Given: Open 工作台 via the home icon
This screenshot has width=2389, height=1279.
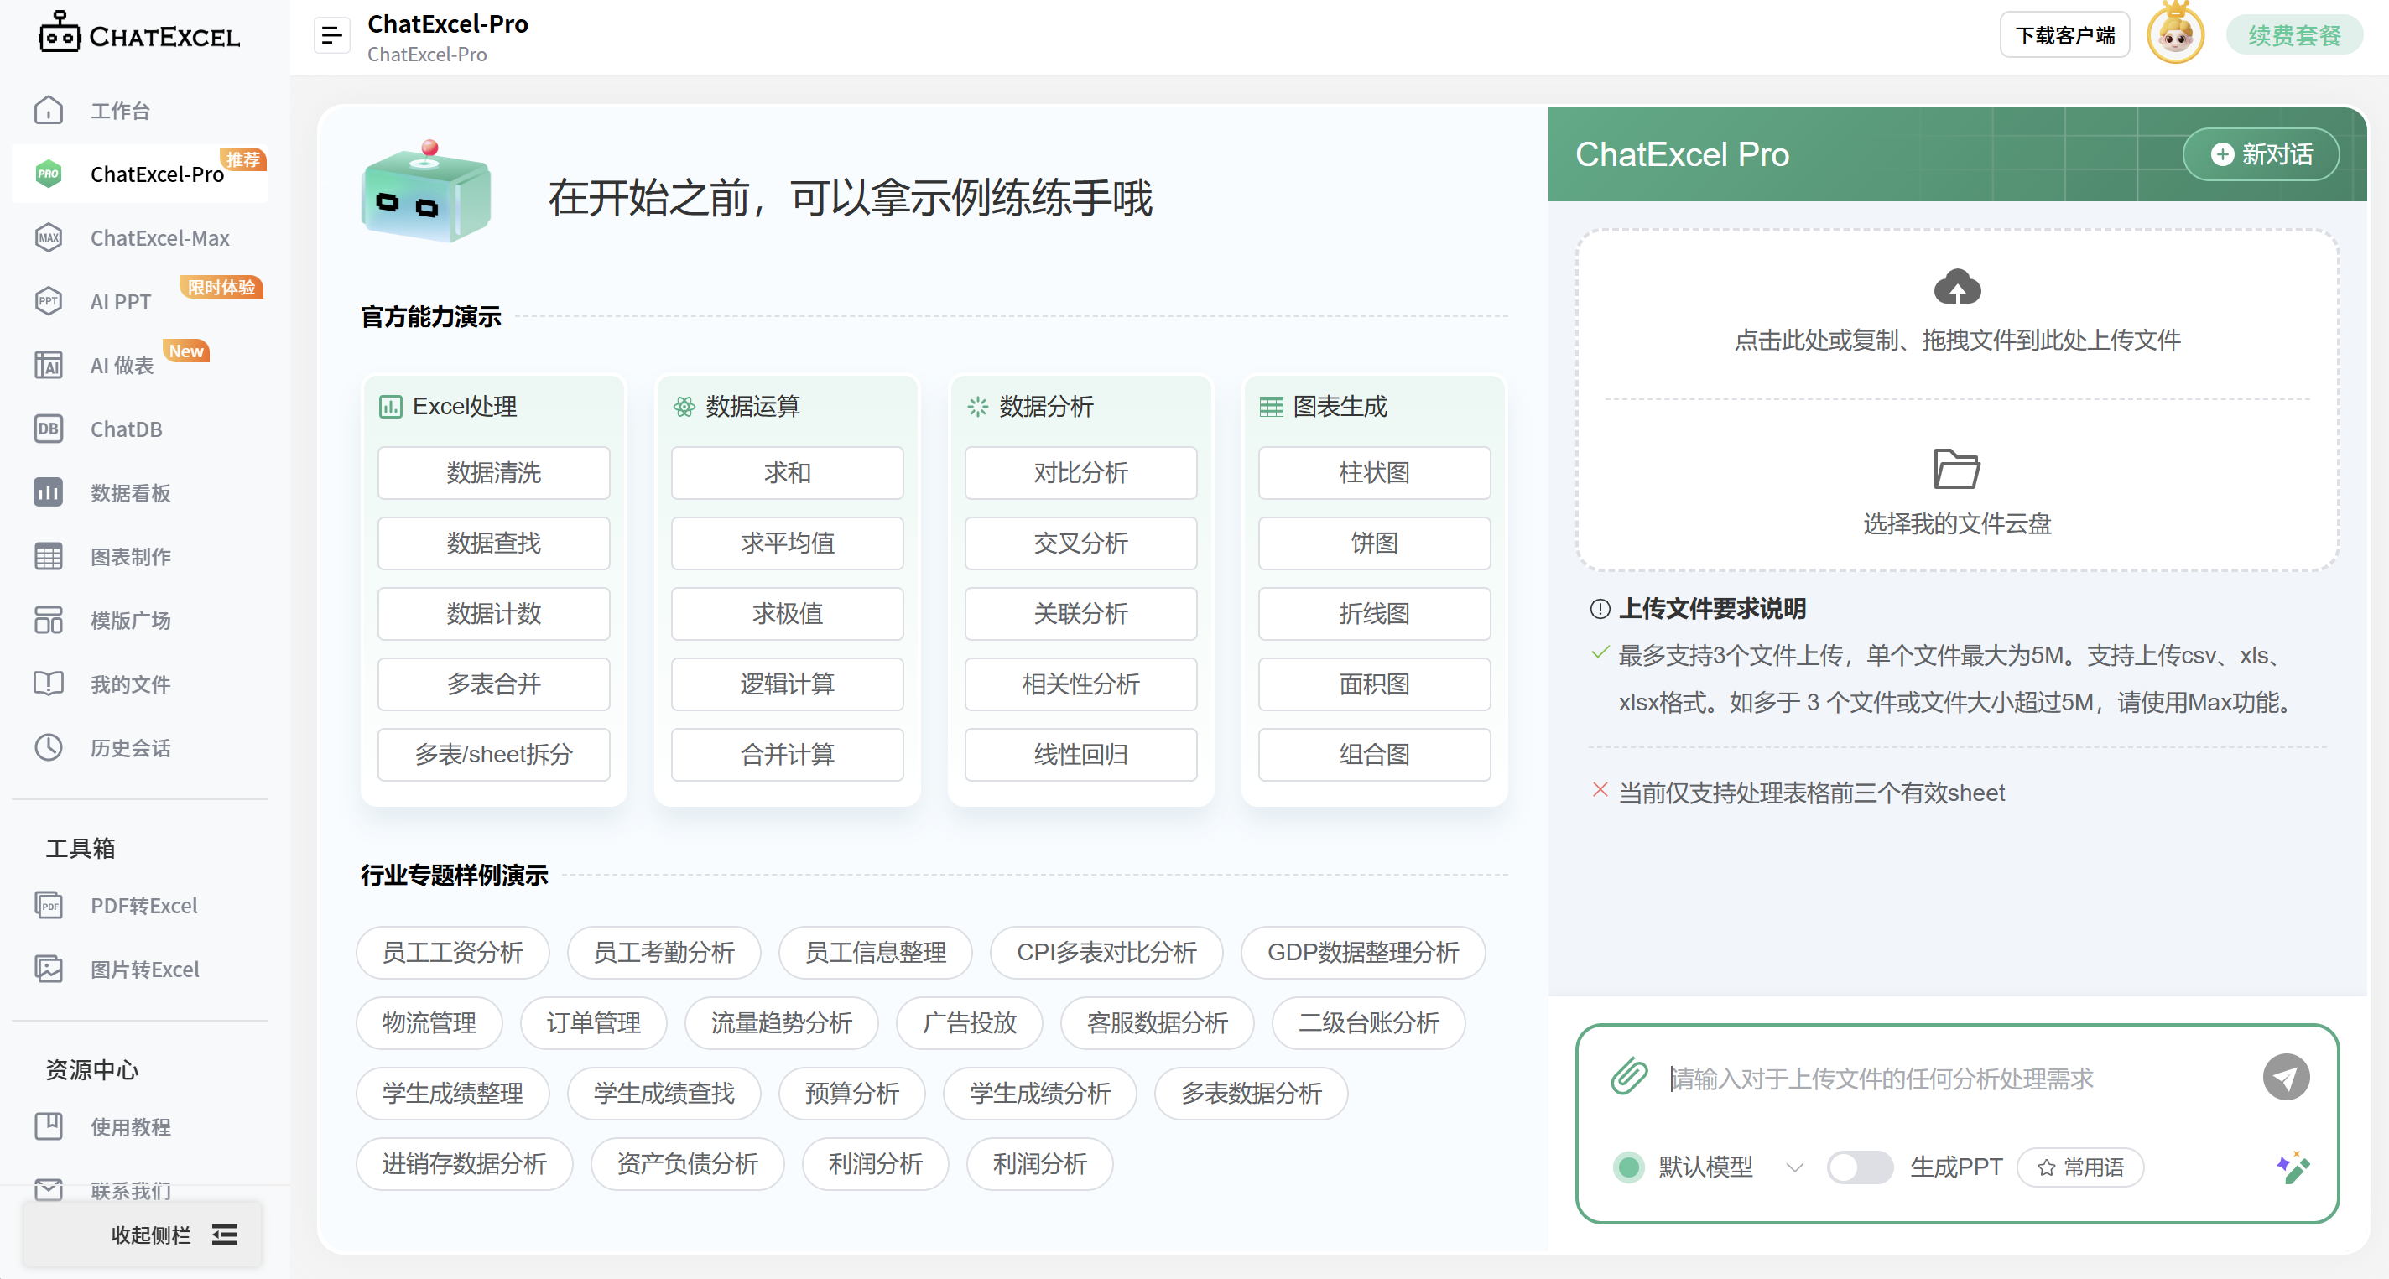Looking at the screenshot, I should coord(48,109).
